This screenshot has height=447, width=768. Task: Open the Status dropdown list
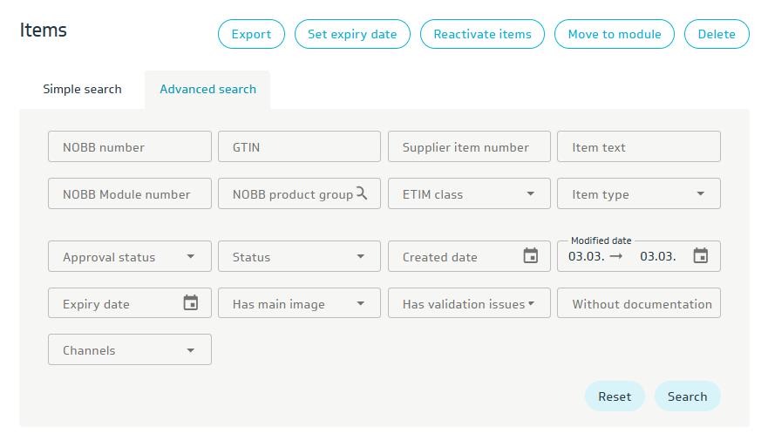(360, 257)
